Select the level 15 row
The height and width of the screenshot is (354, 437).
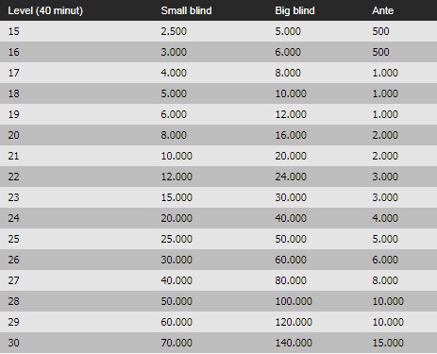(218, 31)
